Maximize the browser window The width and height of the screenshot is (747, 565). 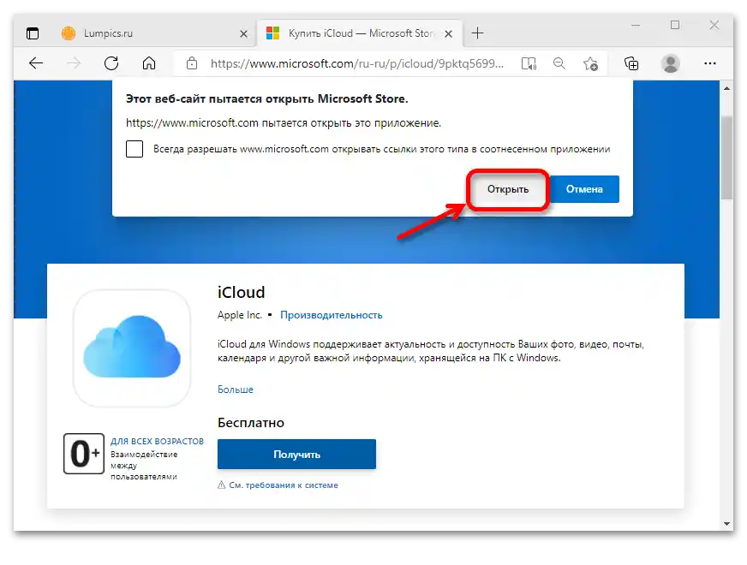(675, 25)
